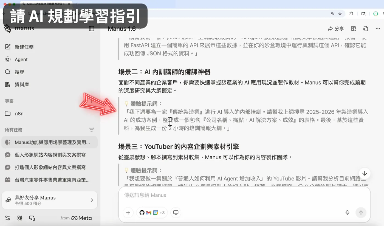Image resolution: width=384 pixels, height=226 pixels.
Task: Click the computer monitor icon in composer
Action: [176, 213]
